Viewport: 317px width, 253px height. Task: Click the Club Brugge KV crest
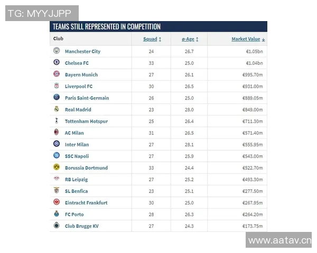(57, 226)
